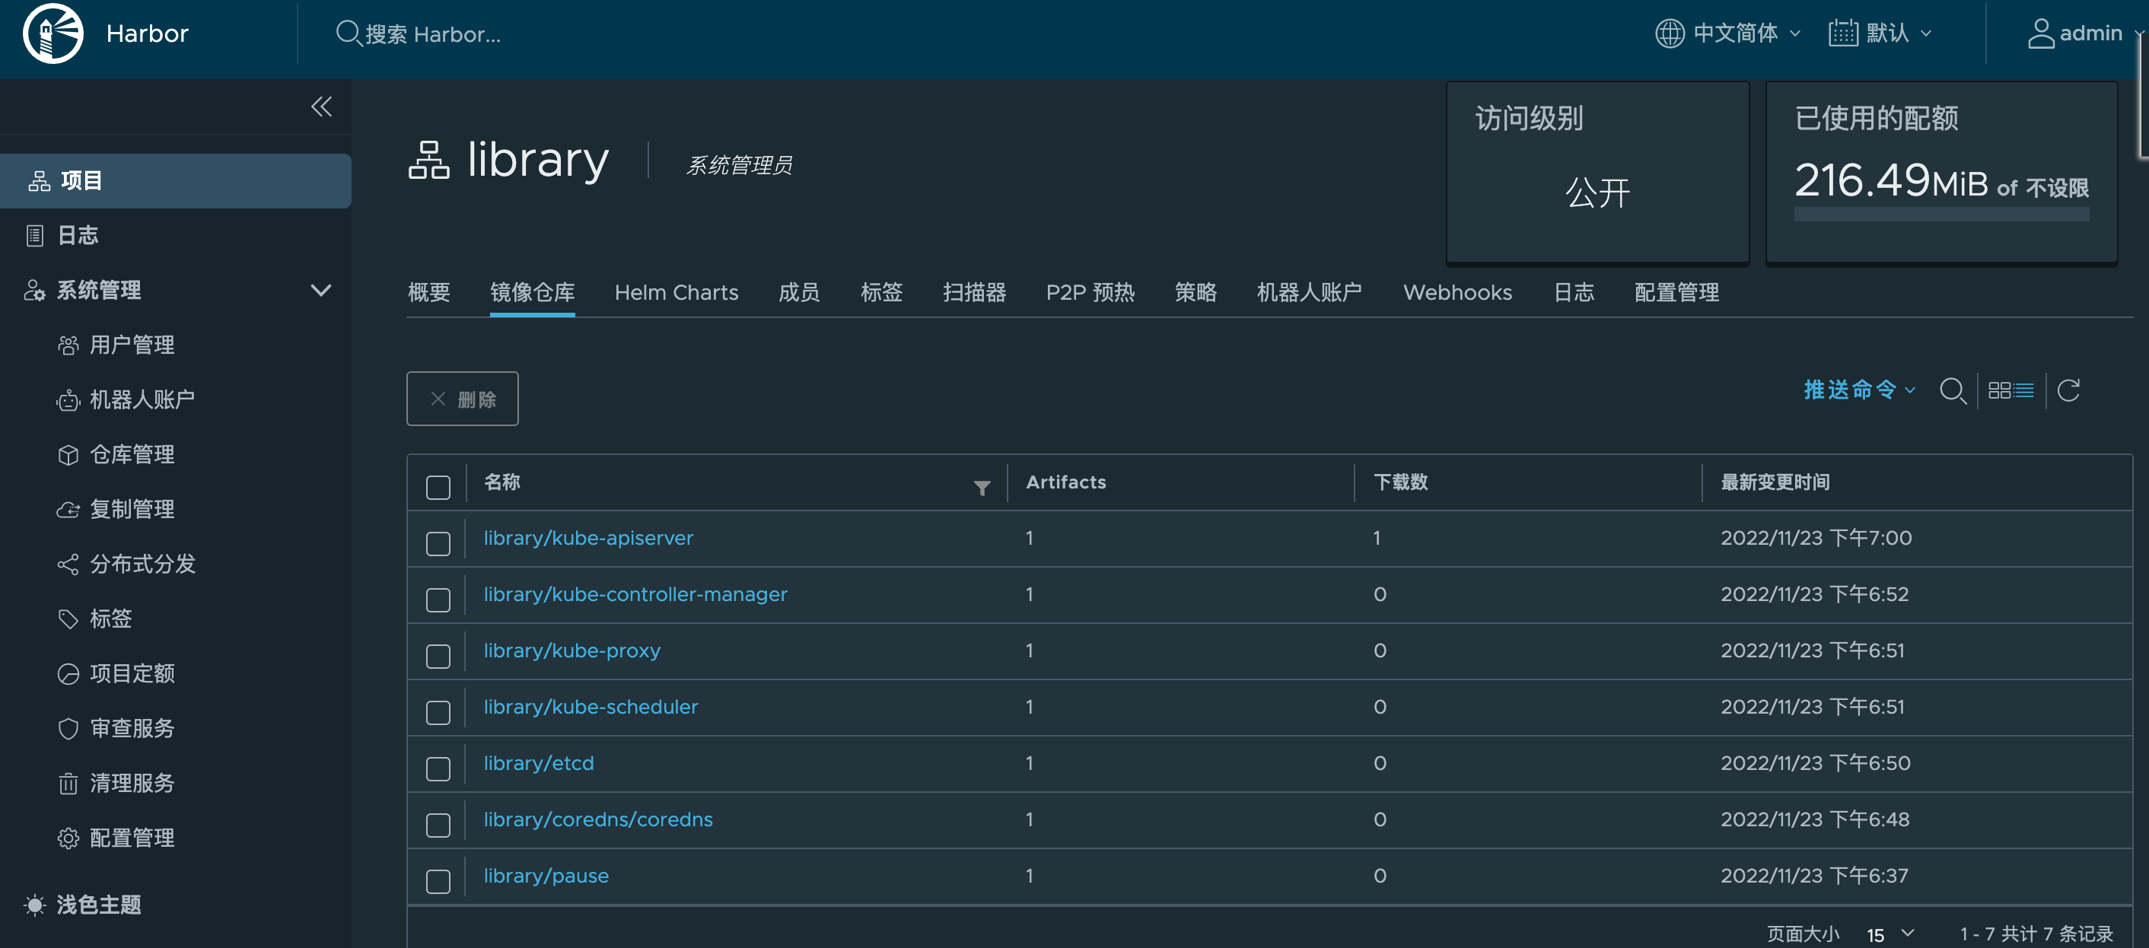Click the 用户管理 users icon
The width and height of the screenshot is (2149, 948).
(68, 345)
